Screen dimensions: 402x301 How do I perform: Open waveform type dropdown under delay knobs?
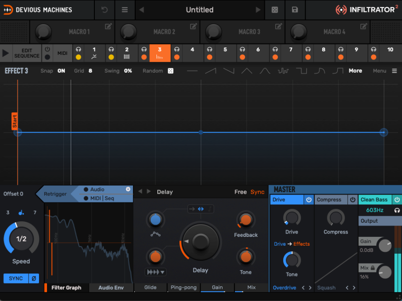coord(155,272)
